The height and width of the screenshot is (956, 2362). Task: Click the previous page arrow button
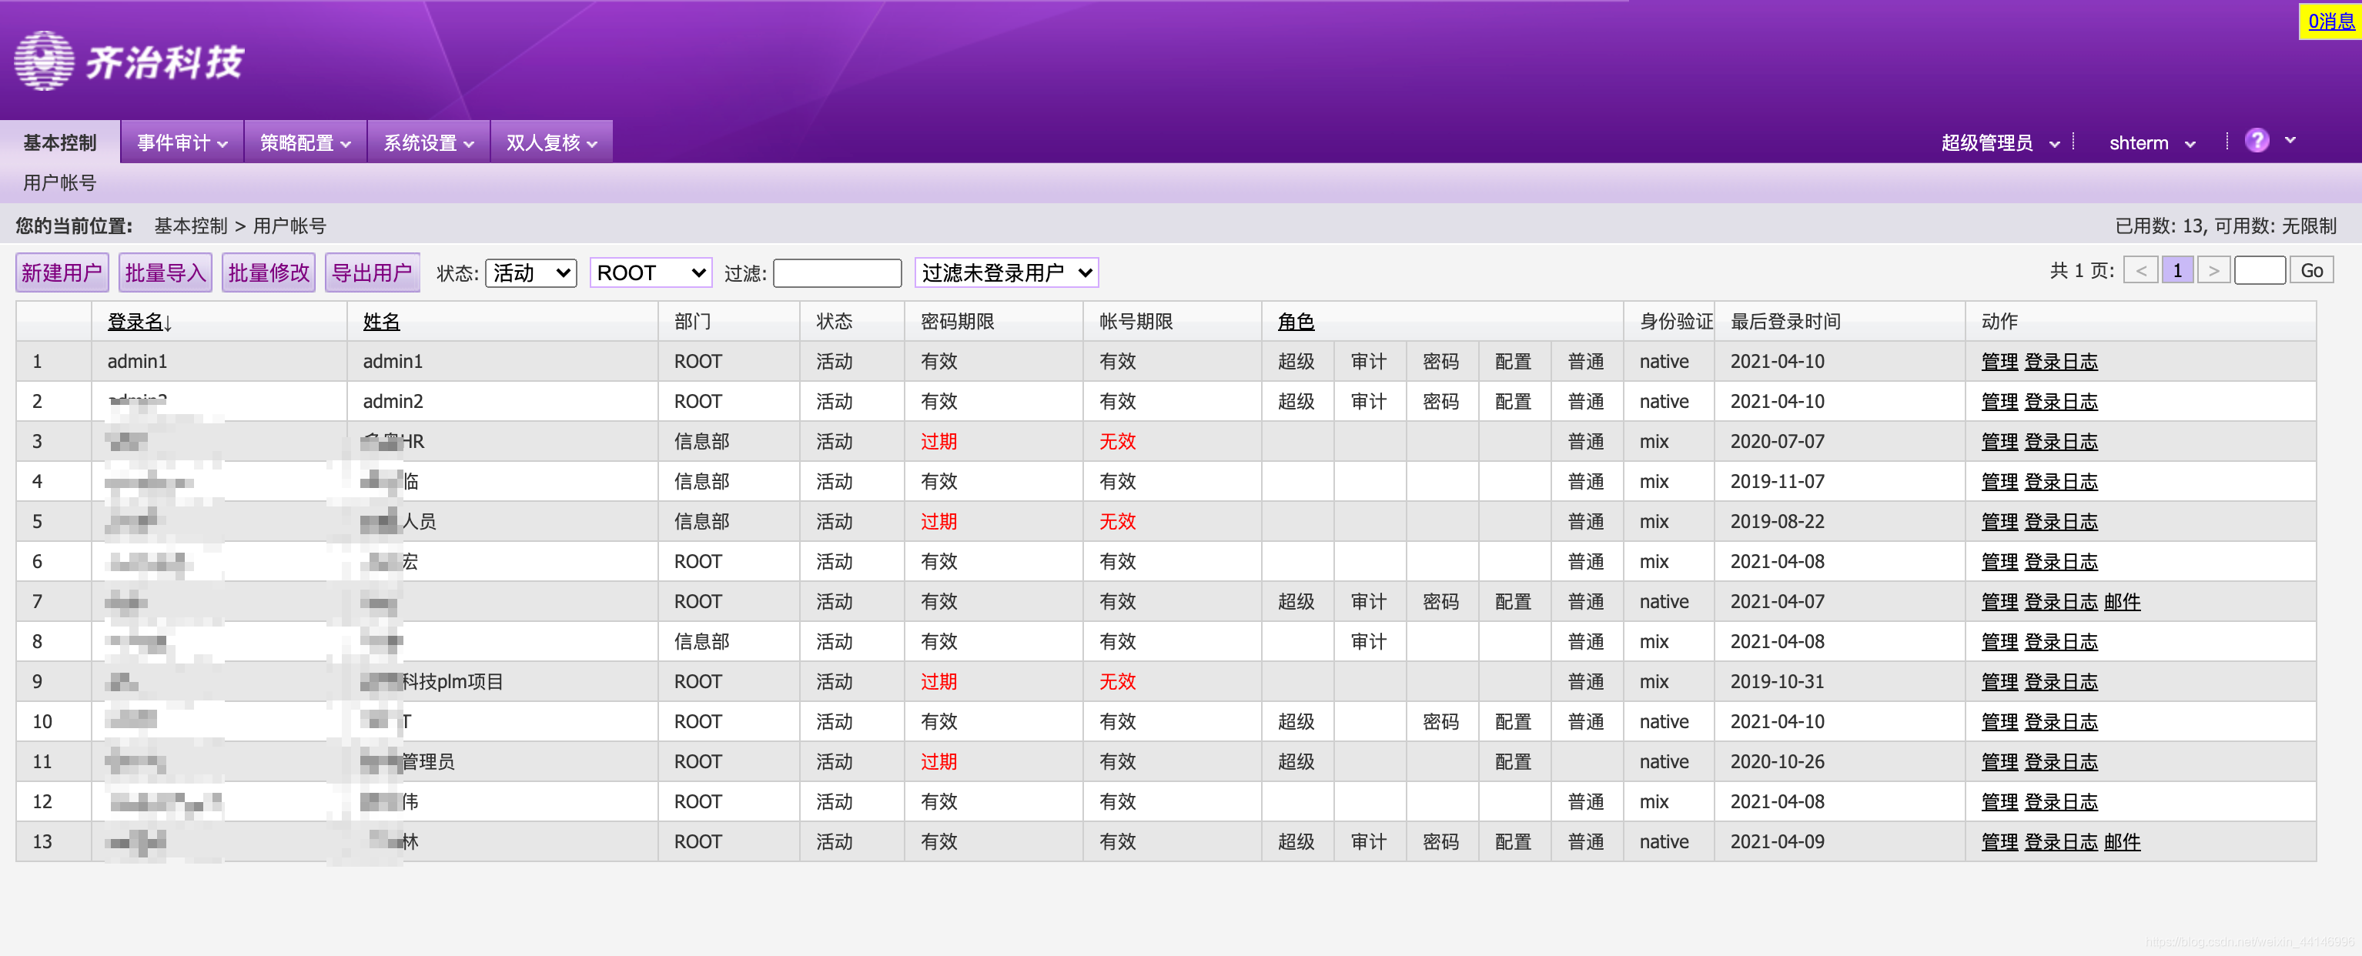(2140, 270)
